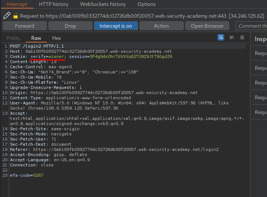Image resolution: width=267 pixels, height=197 pixels.
Task: Click the POST /login2 HTTP/1.1 line
Action: coord(37,46)
